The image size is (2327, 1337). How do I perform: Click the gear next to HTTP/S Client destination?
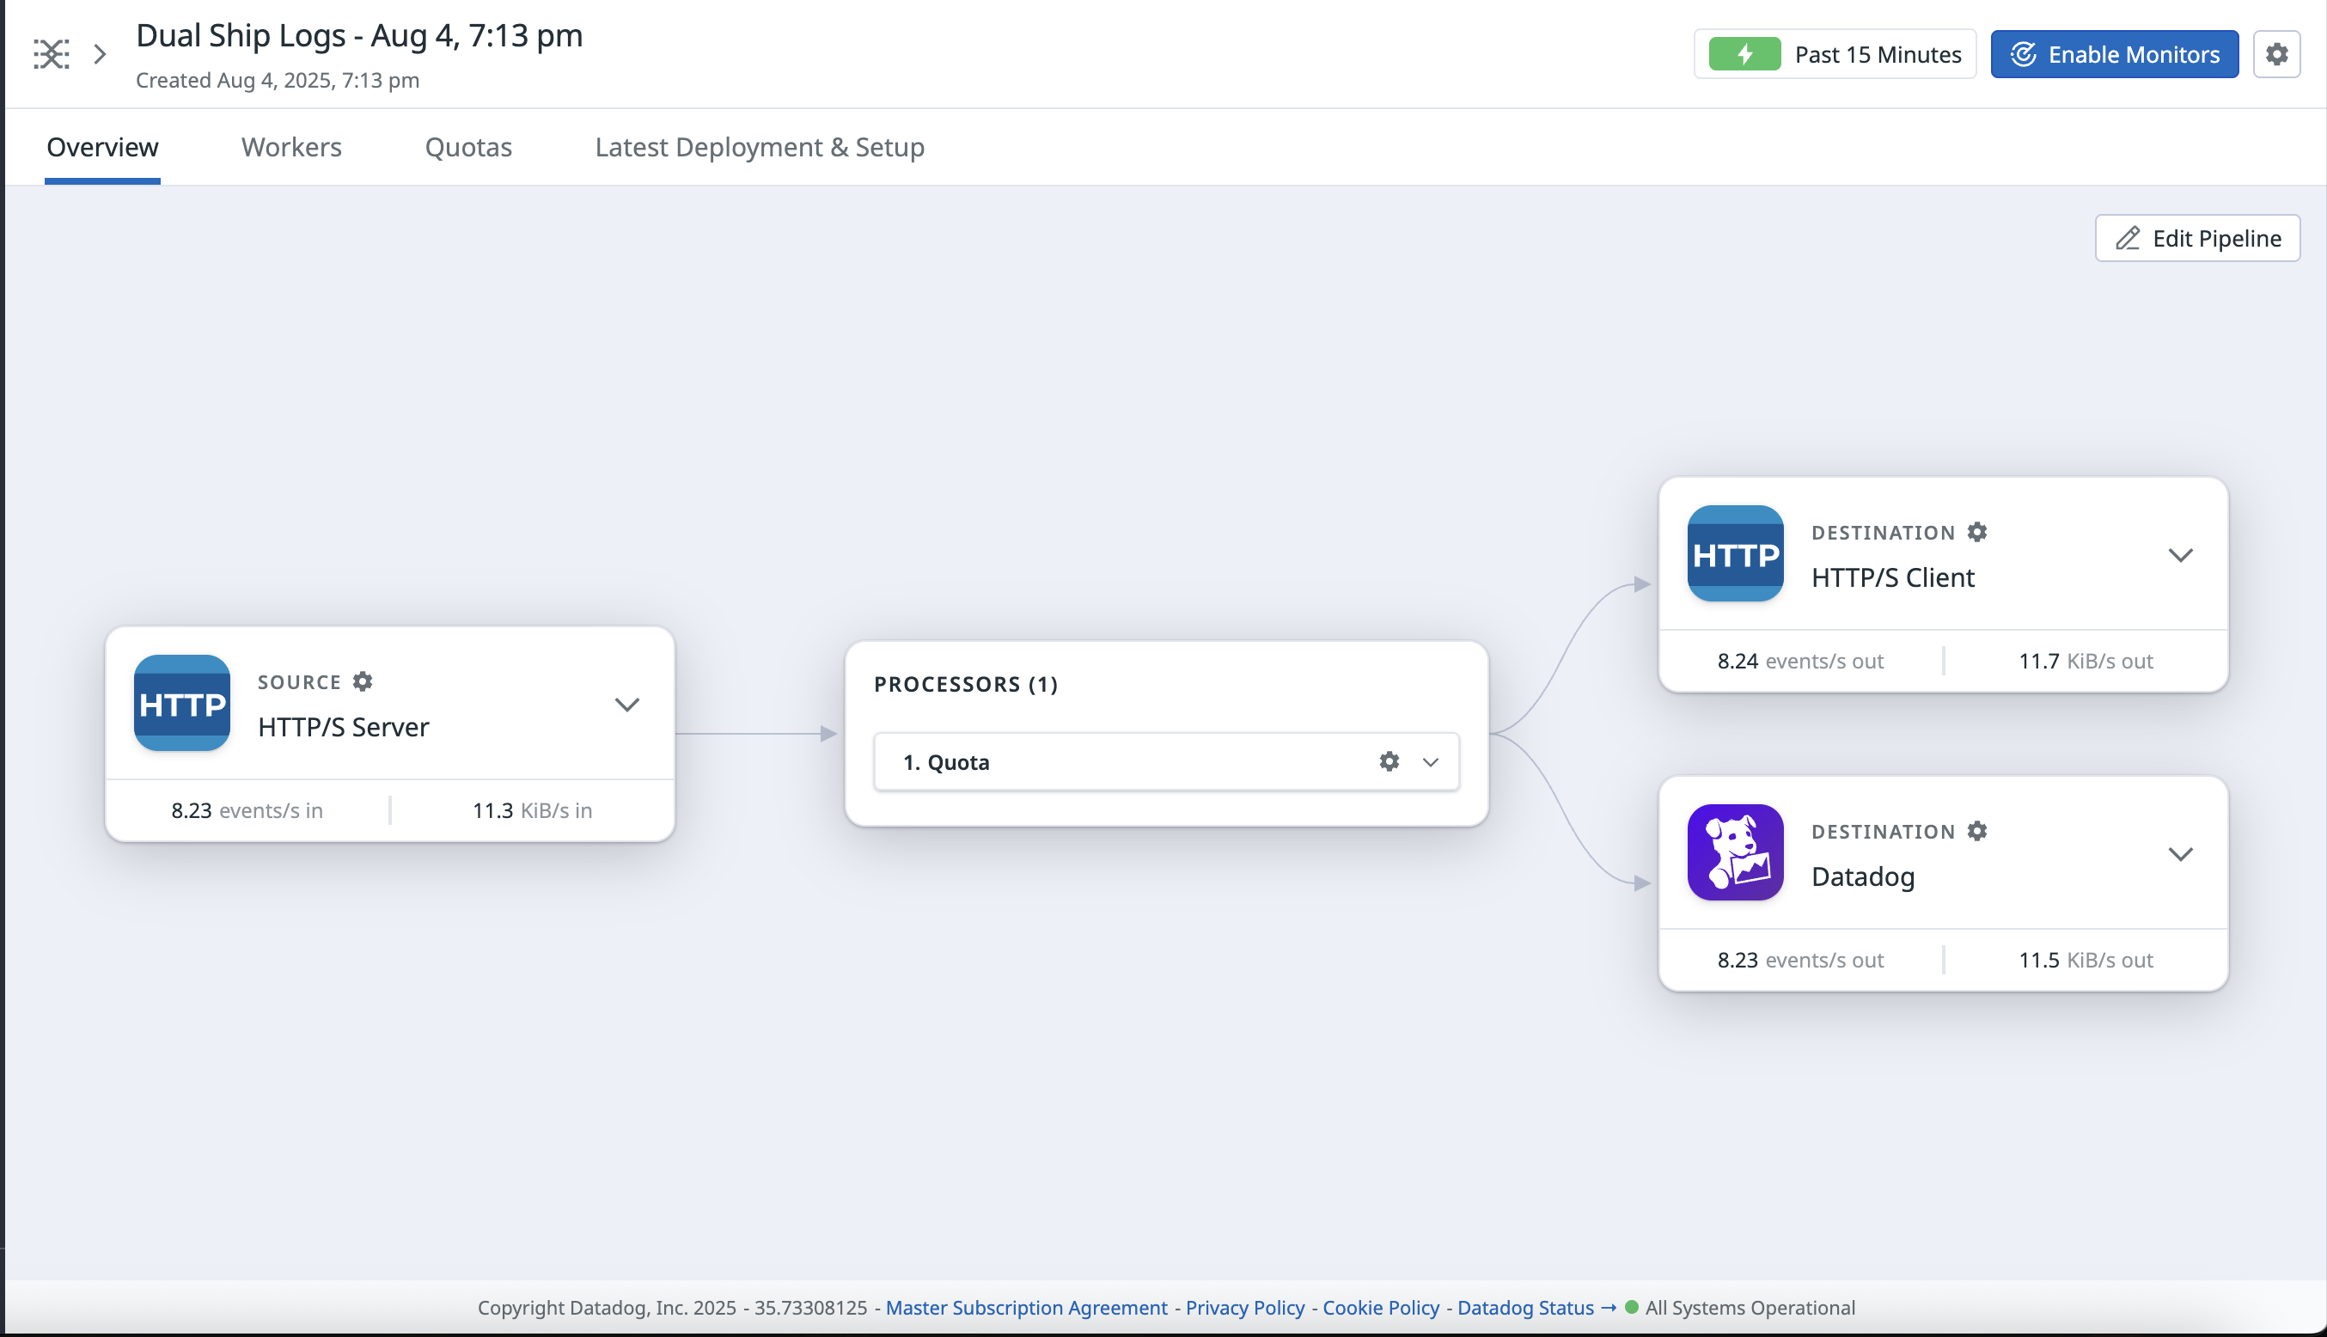pyautogui.click(x=1977, y=532)
